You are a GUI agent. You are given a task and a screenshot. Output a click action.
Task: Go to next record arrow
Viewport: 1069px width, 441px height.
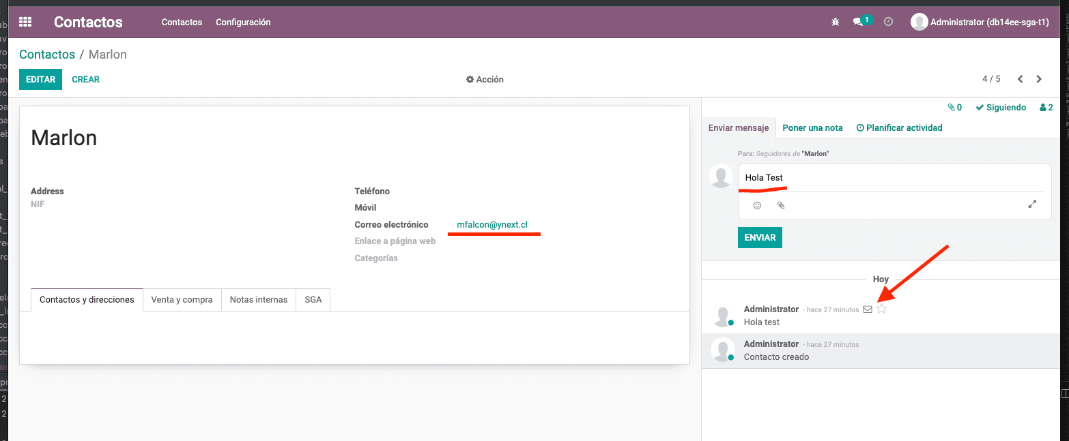(x=1039, y=79)
